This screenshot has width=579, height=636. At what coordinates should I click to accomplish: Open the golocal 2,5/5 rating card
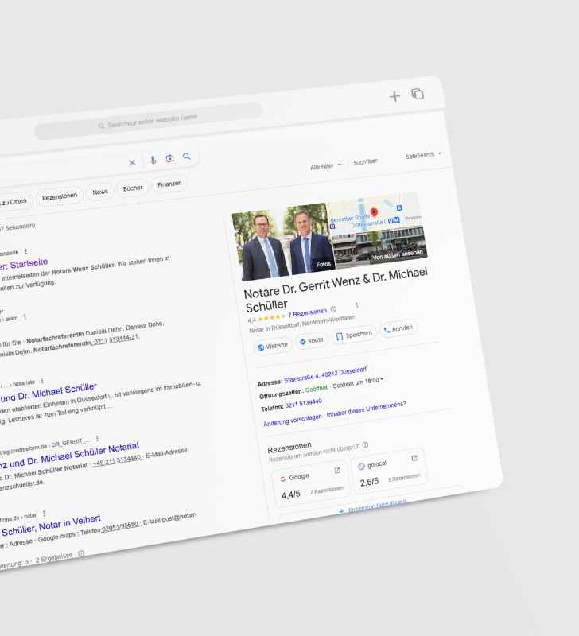pos(389,471)
